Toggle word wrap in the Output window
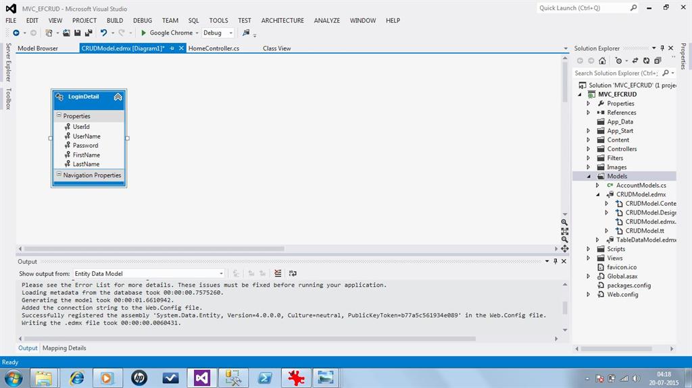692x388 pixels. pyautogui.click(x=293, y=273)
